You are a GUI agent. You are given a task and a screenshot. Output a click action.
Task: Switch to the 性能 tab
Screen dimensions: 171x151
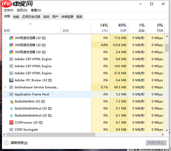[x=16, y=17]
